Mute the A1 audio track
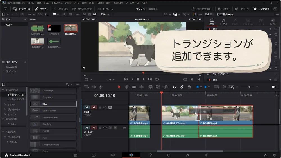Viewport: 281px width, 158px height. point(115,128)
